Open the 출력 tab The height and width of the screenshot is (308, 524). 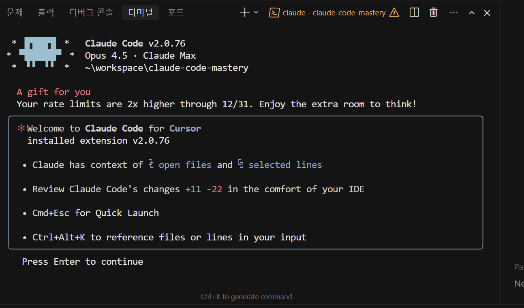click(x=46, y=13)
